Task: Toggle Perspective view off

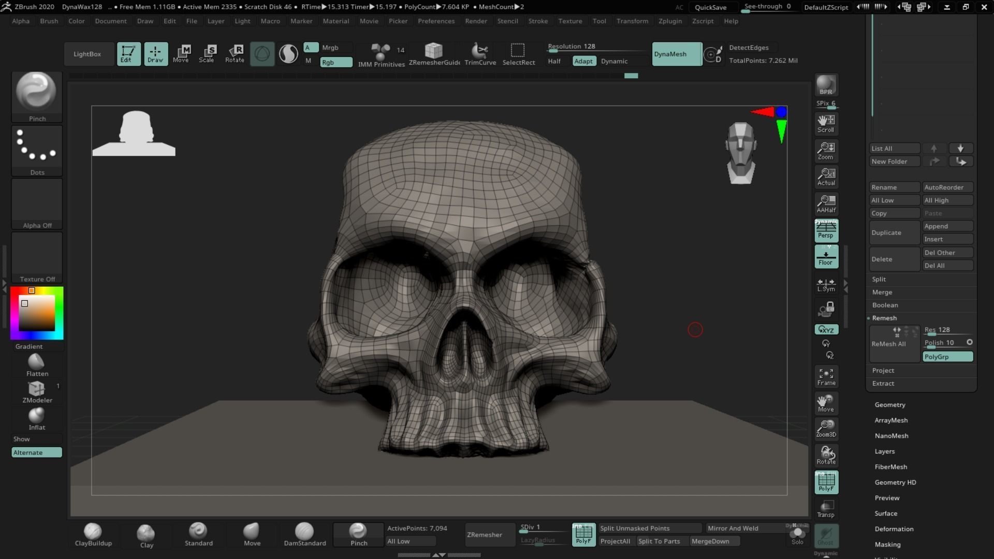Action: [826, 230]
